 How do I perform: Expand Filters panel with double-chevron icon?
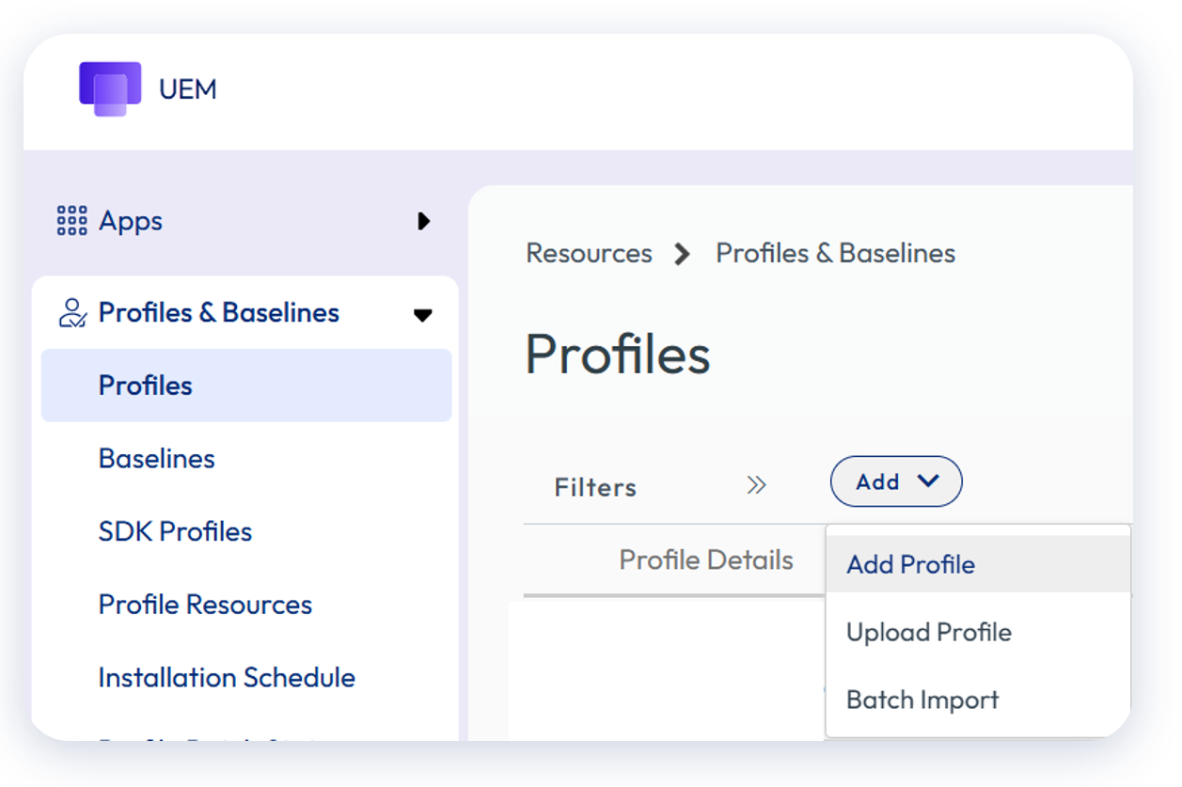pos(756,485)
